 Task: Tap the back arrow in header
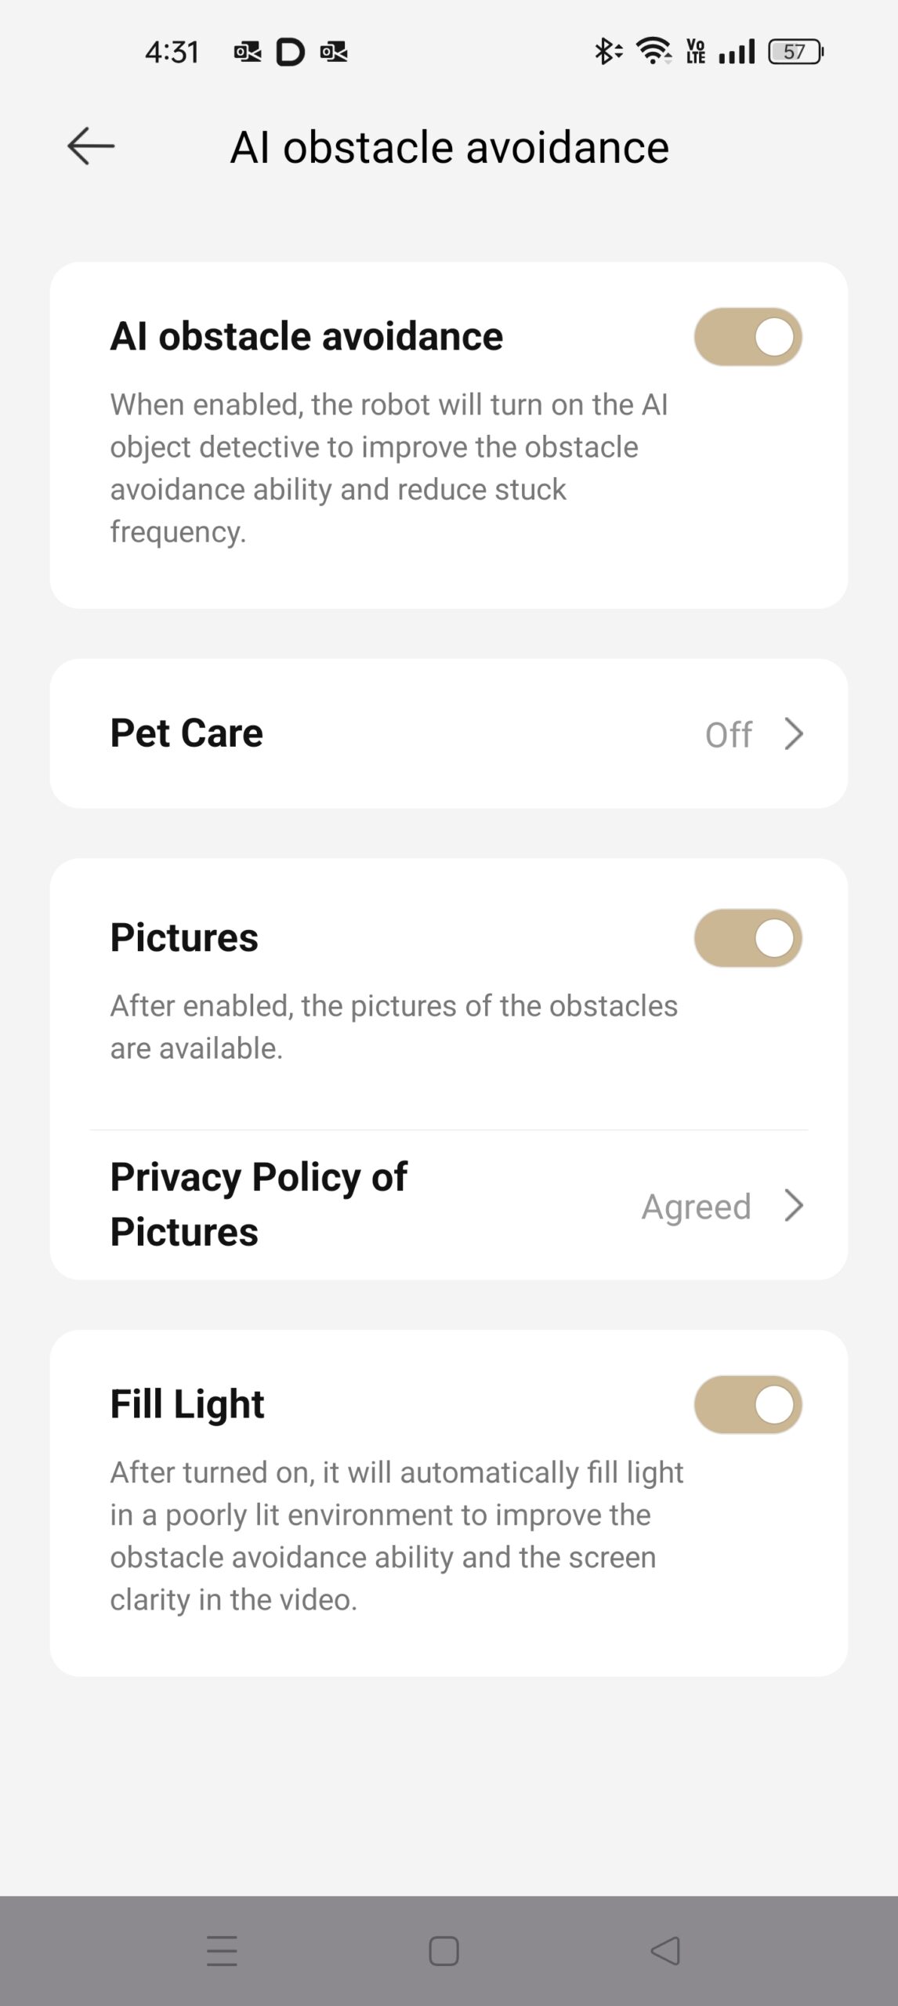(91, 147)
